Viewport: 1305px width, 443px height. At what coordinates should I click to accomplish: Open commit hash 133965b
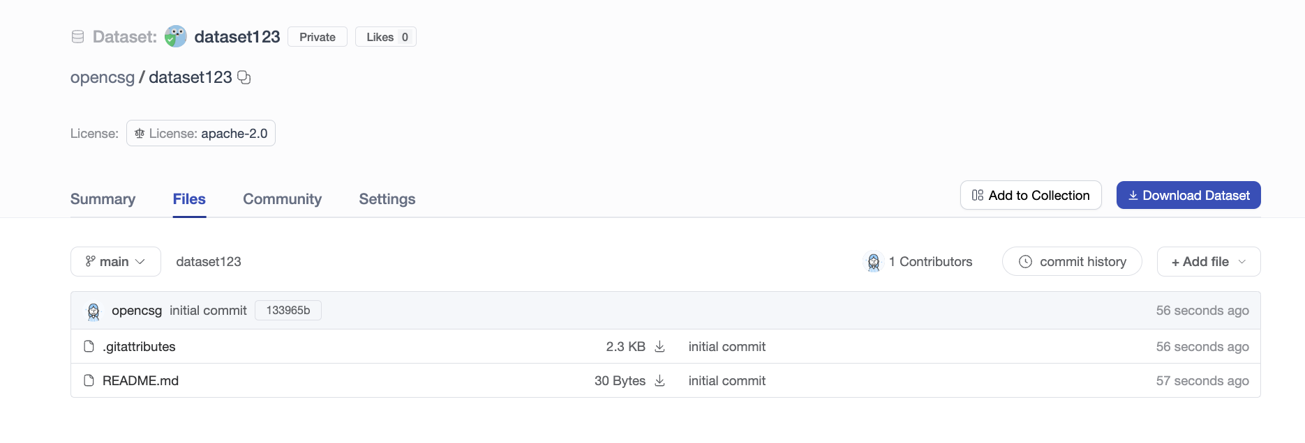288,311
